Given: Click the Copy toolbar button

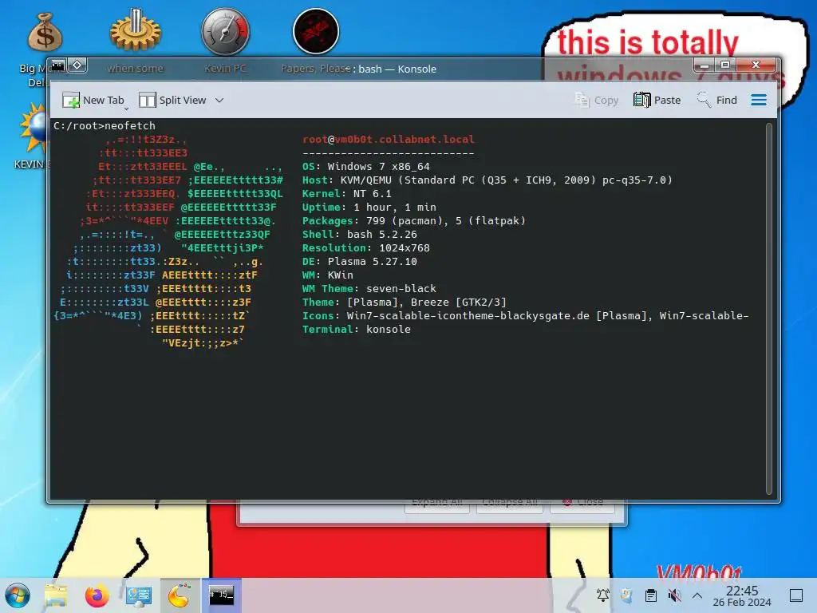Looking at the screenshot, I should 596,100.
